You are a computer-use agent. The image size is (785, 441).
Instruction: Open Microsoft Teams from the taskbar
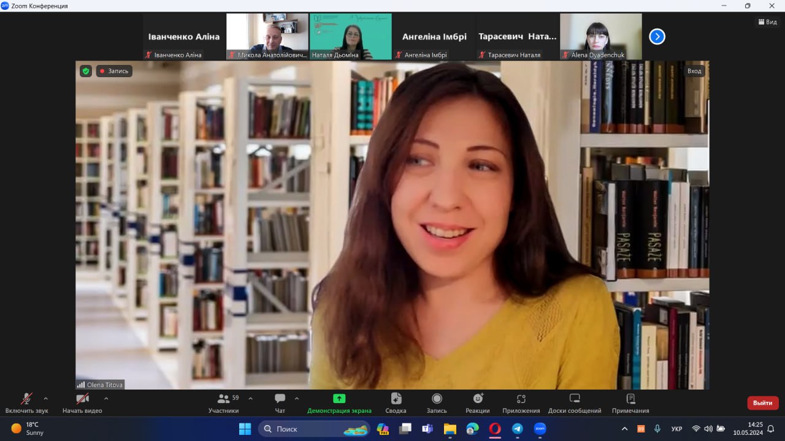coord(427,429)
